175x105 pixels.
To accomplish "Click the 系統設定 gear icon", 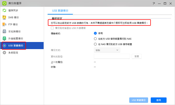I will [x=4, y=52].
